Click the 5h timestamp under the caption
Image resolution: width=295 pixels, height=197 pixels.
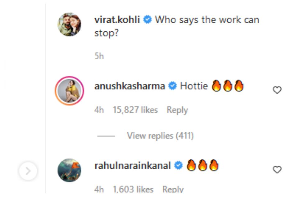99,56
